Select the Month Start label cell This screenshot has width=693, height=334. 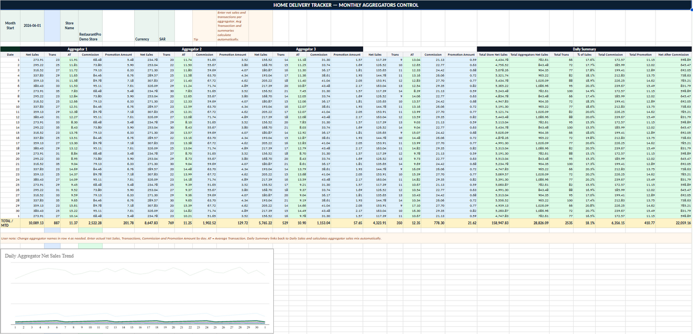point(10,26)
